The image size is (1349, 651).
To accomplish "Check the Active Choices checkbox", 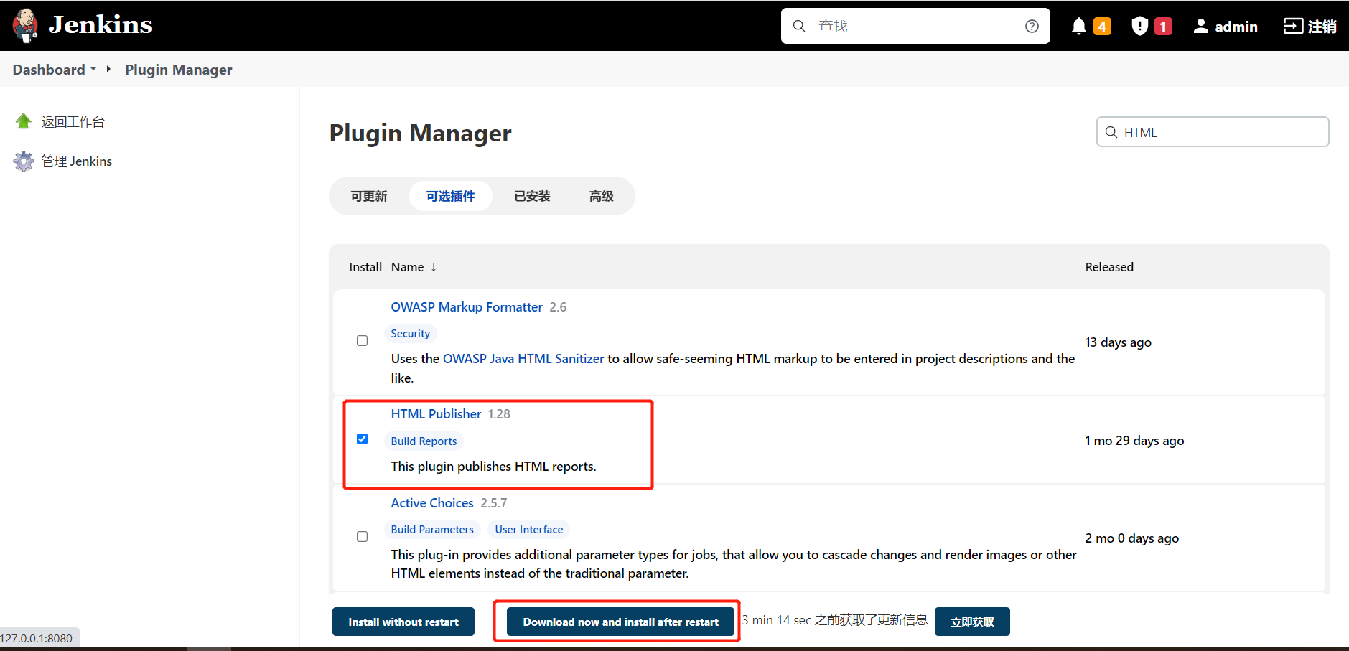I will click(x=362, y=536).
